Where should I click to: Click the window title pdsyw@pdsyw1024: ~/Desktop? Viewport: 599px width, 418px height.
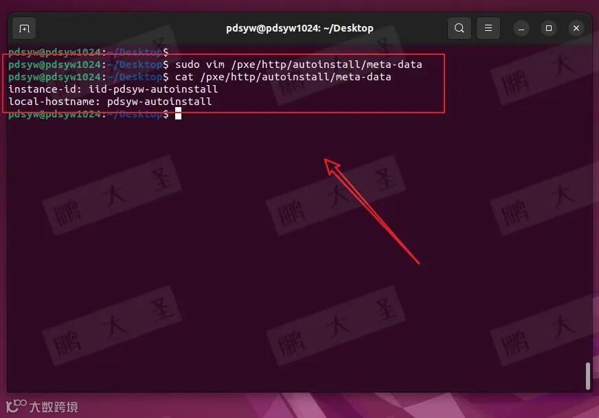[299, 28]
